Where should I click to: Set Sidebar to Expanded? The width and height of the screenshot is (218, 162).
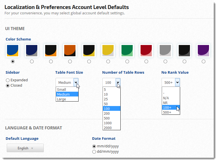coord(8,80)
